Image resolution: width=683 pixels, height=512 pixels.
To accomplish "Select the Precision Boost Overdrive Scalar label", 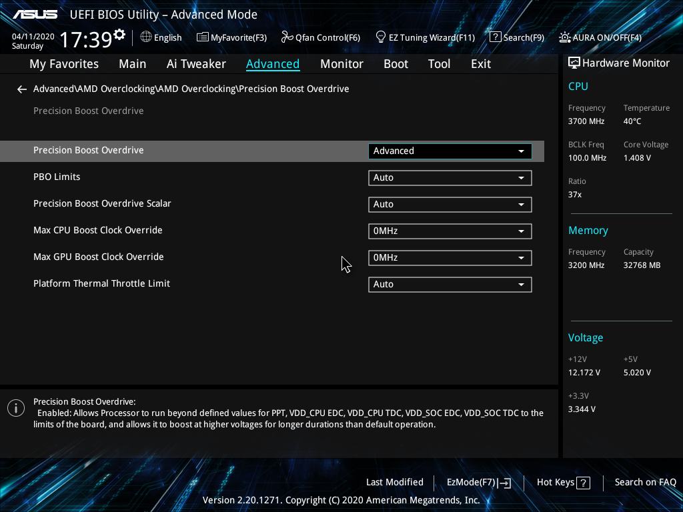I will coord(102,203).
